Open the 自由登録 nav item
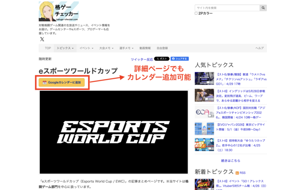Image resolution: width=305 pixels, height=190 pixels. click(162, 48)
